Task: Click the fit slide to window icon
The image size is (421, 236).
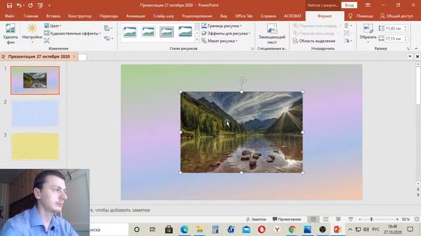Action: tap(416, 219)
